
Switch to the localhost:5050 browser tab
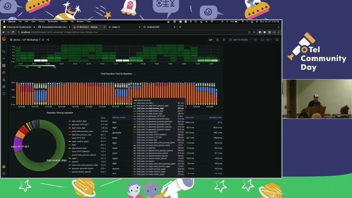click(x=159, y=27)
